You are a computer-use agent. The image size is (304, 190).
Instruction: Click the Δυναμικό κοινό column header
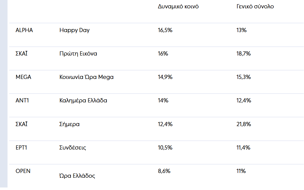[178, 7]
